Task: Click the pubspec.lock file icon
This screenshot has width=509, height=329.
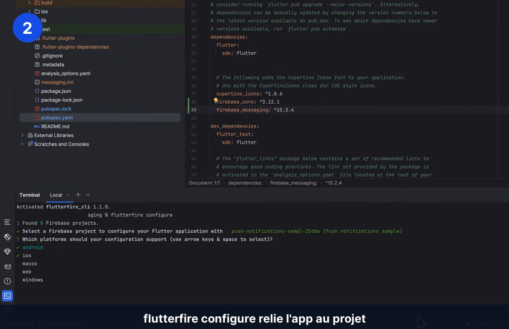Action: pyautogui.click(x=37, y=108)
